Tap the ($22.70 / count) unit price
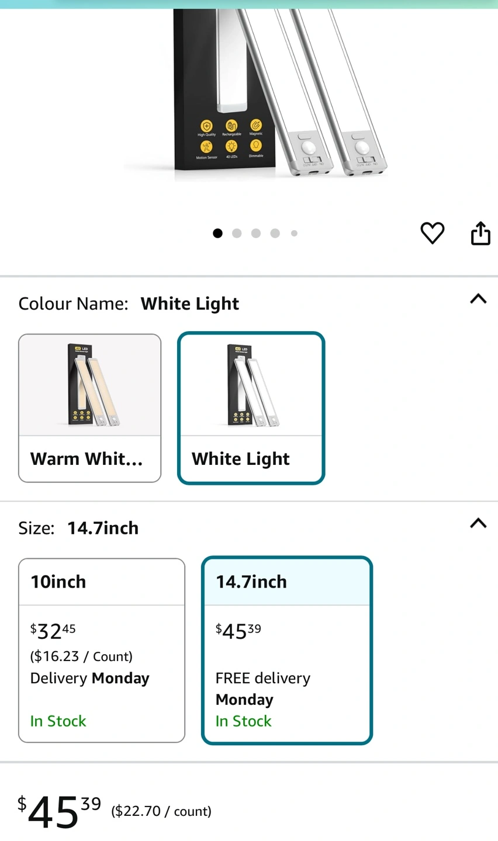The image size is (498, 841). click(x=161, y=811)
